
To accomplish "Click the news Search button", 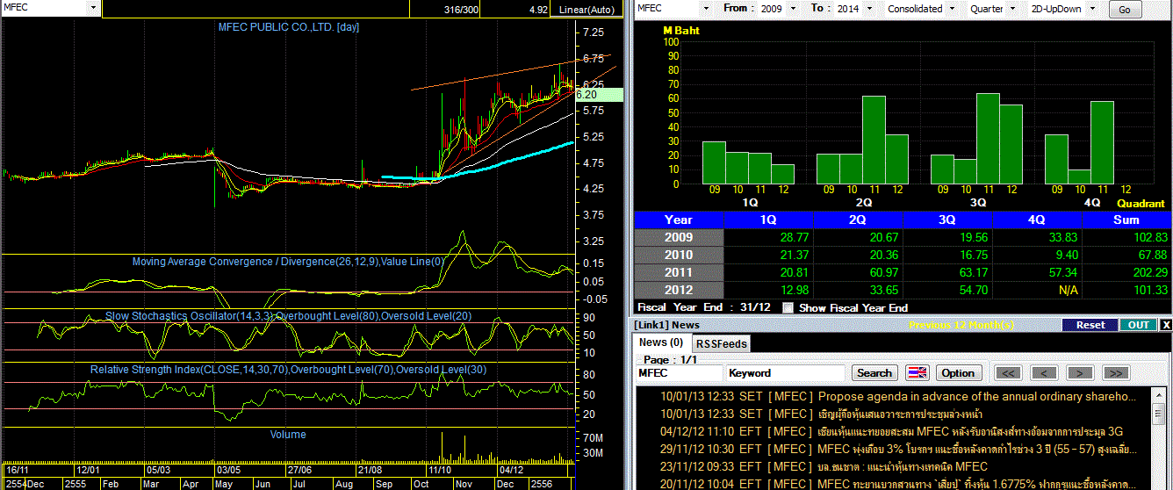I will [874, 372].
